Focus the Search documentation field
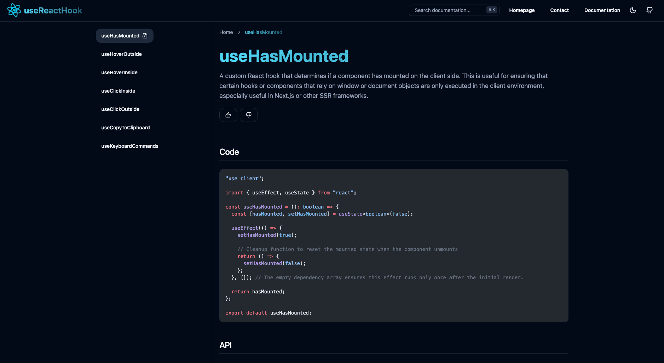The width and height of the screenshot is (664, 363). pos(454,10)
